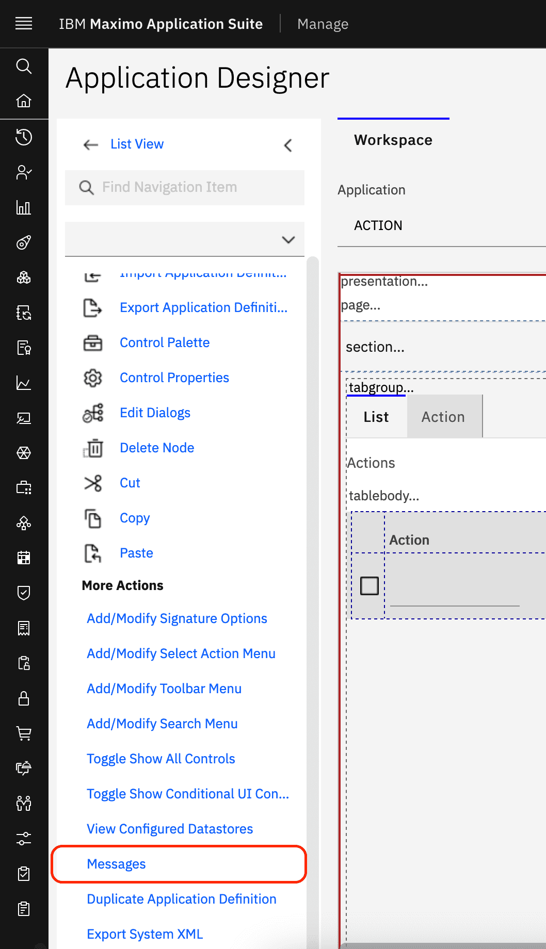Screen dimensions: 546x949
Task: Click the two-people sidebar icon
Action: coord(24,803)
